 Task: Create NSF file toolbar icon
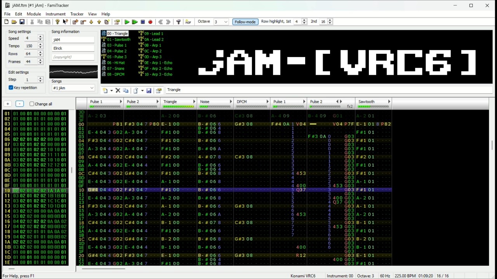tap(188, 22)
